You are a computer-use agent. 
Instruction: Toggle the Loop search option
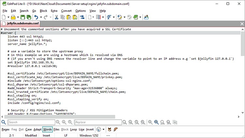coord(73,129)
